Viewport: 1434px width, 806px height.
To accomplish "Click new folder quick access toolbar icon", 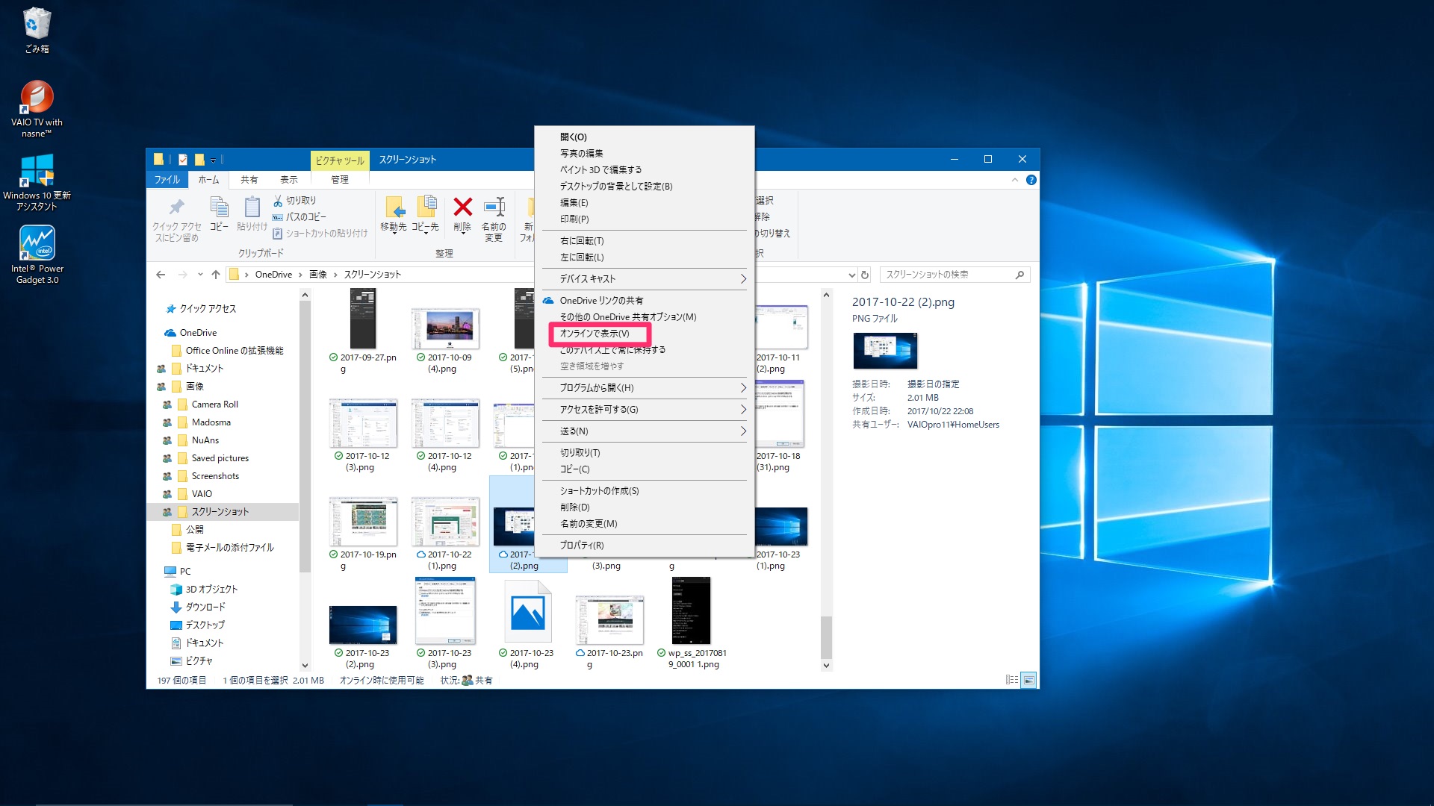I will [x=199, y=159].
